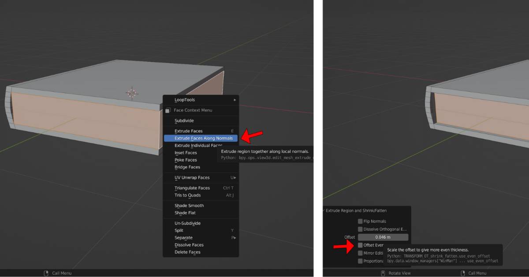Screen dimensions: 529x277
Task: Toggle the Offset Even checkbox
Action: pos(360,245)
